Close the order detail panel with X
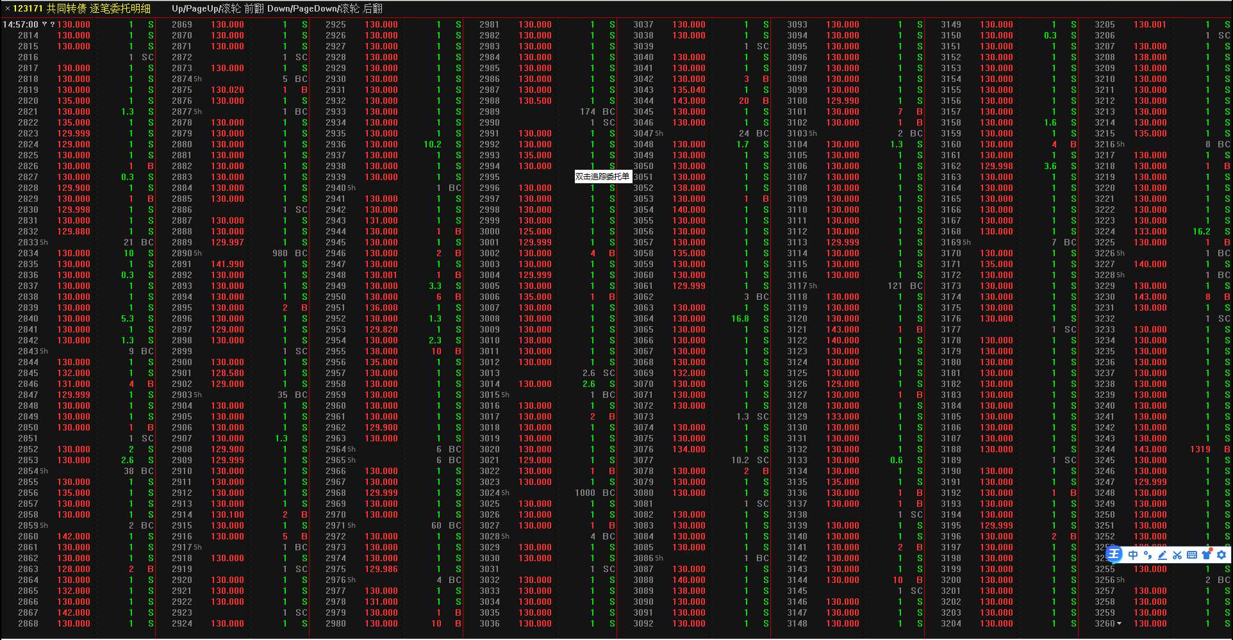The height and width of the screenshot is (640, 1233). click(7, 8)
